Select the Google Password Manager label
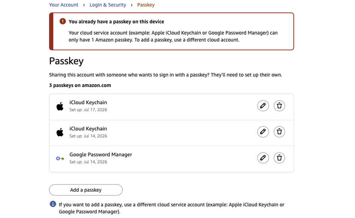This screenshot has width=355, height=218. [x=101, y=155]
